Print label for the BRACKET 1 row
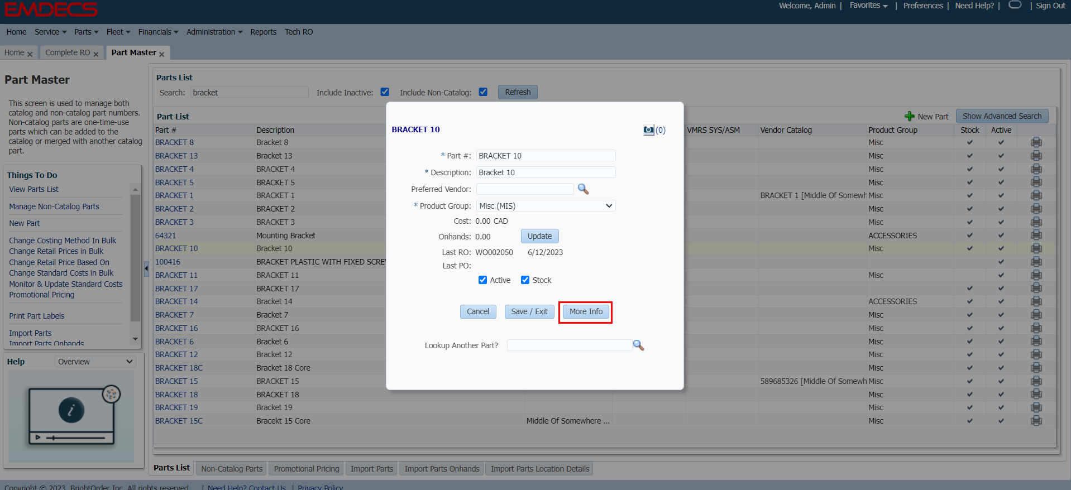 [x=1036, y=195]
